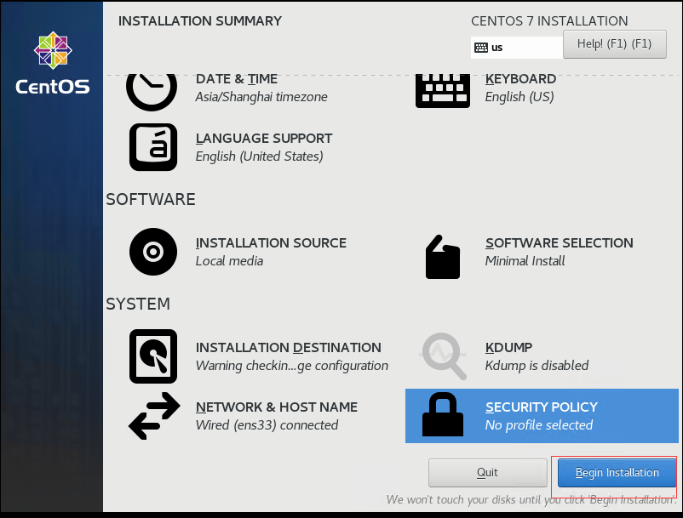Screen dimensions: 683x518
Task: Click 'Wired (ens33) connected' status text
Action: pos(267,425)
